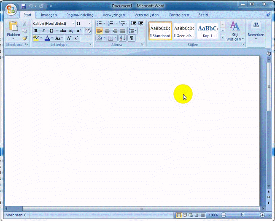
Task: Open the Verzendlijsten tab
Action: 146,15
